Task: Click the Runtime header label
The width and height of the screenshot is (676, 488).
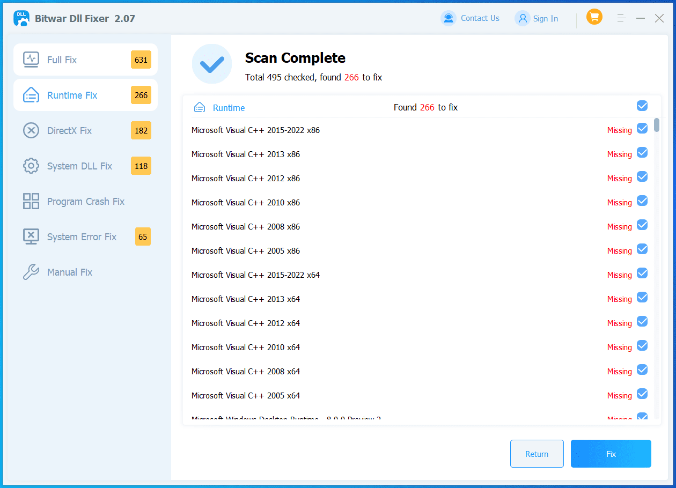Action: click(229, 108)
